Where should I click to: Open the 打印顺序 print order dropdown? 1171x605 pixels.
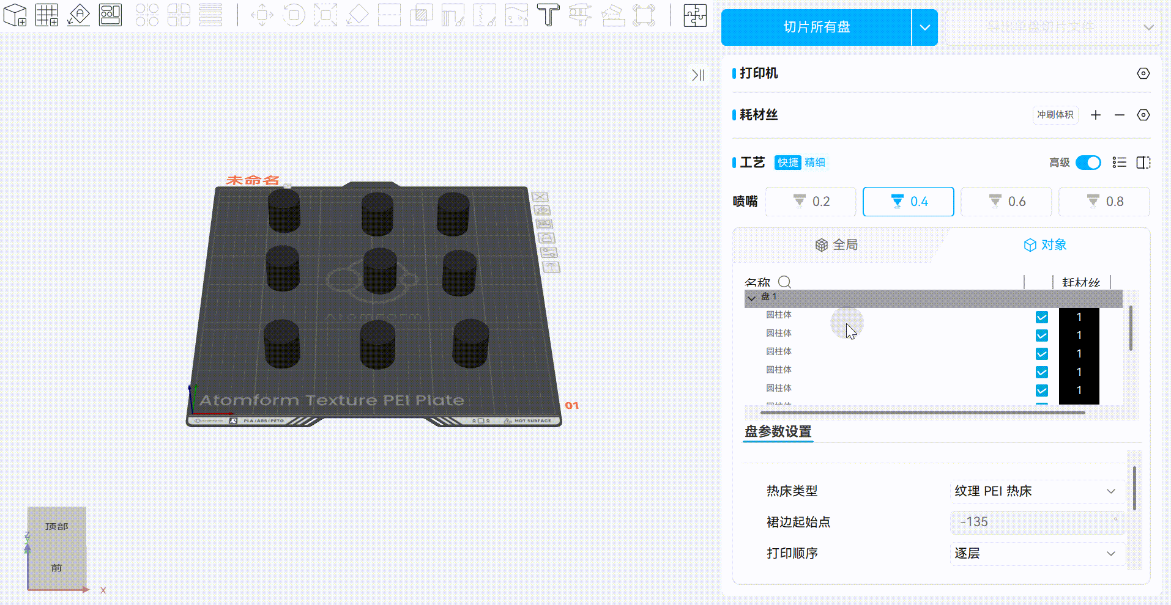(1037, 554)
